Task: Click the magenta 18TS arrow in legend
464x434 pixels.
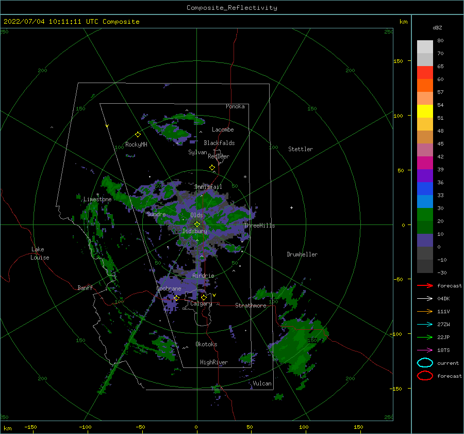Action: tap(425, 350)
